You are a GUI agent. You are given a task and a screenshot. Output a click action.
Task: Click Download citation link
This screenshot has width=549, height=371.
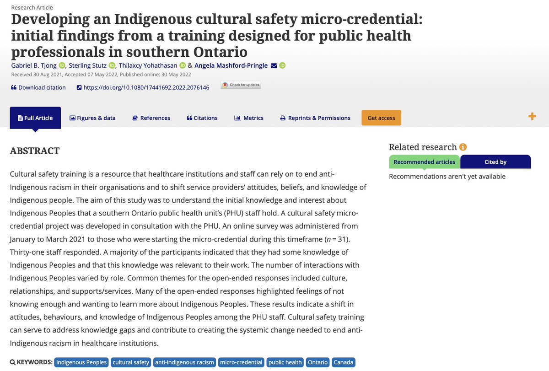coord(38,87)
